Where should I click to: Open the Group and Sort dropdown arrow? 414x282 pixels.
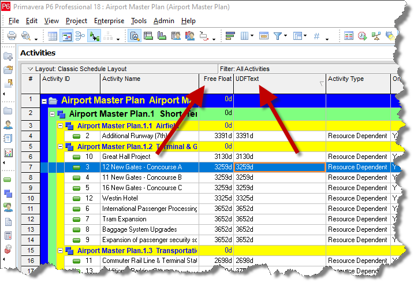[x=305, y=36]
